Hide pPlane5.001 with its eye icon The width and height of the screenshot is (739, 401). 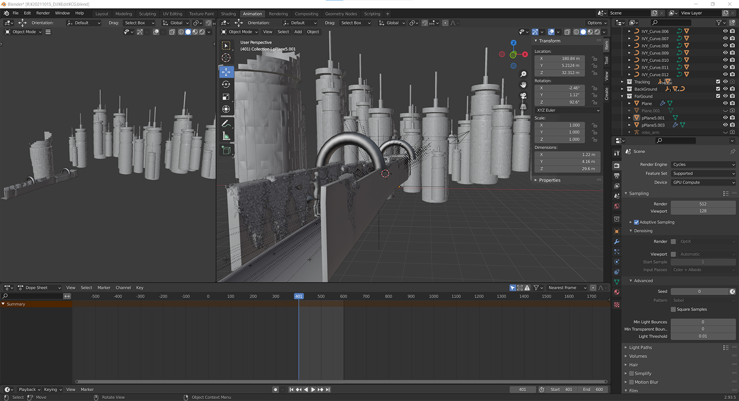click(725, 118)
